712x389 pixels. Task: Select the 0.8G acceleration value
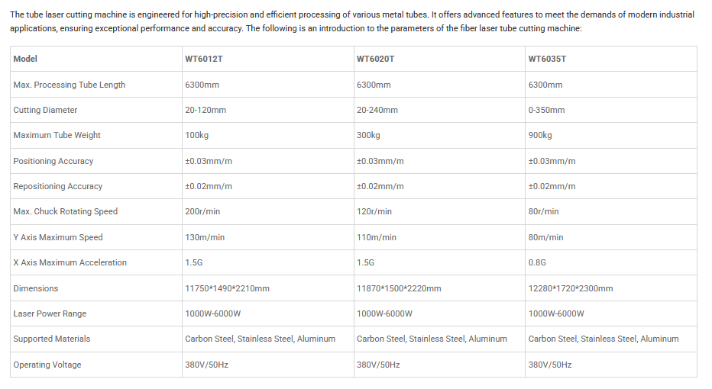pyautogui.click(x=537, y=262)
